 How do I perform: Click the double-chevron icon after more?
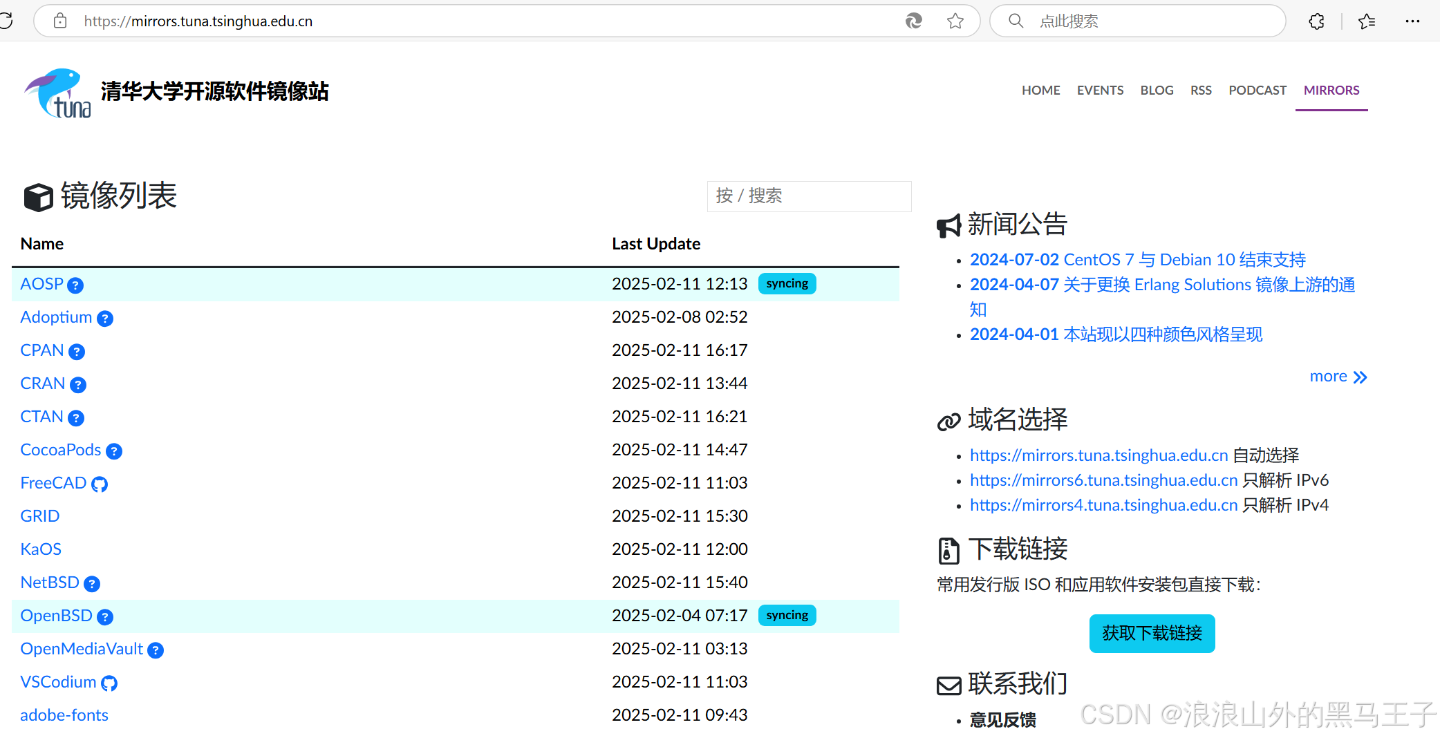(1360, 377)
